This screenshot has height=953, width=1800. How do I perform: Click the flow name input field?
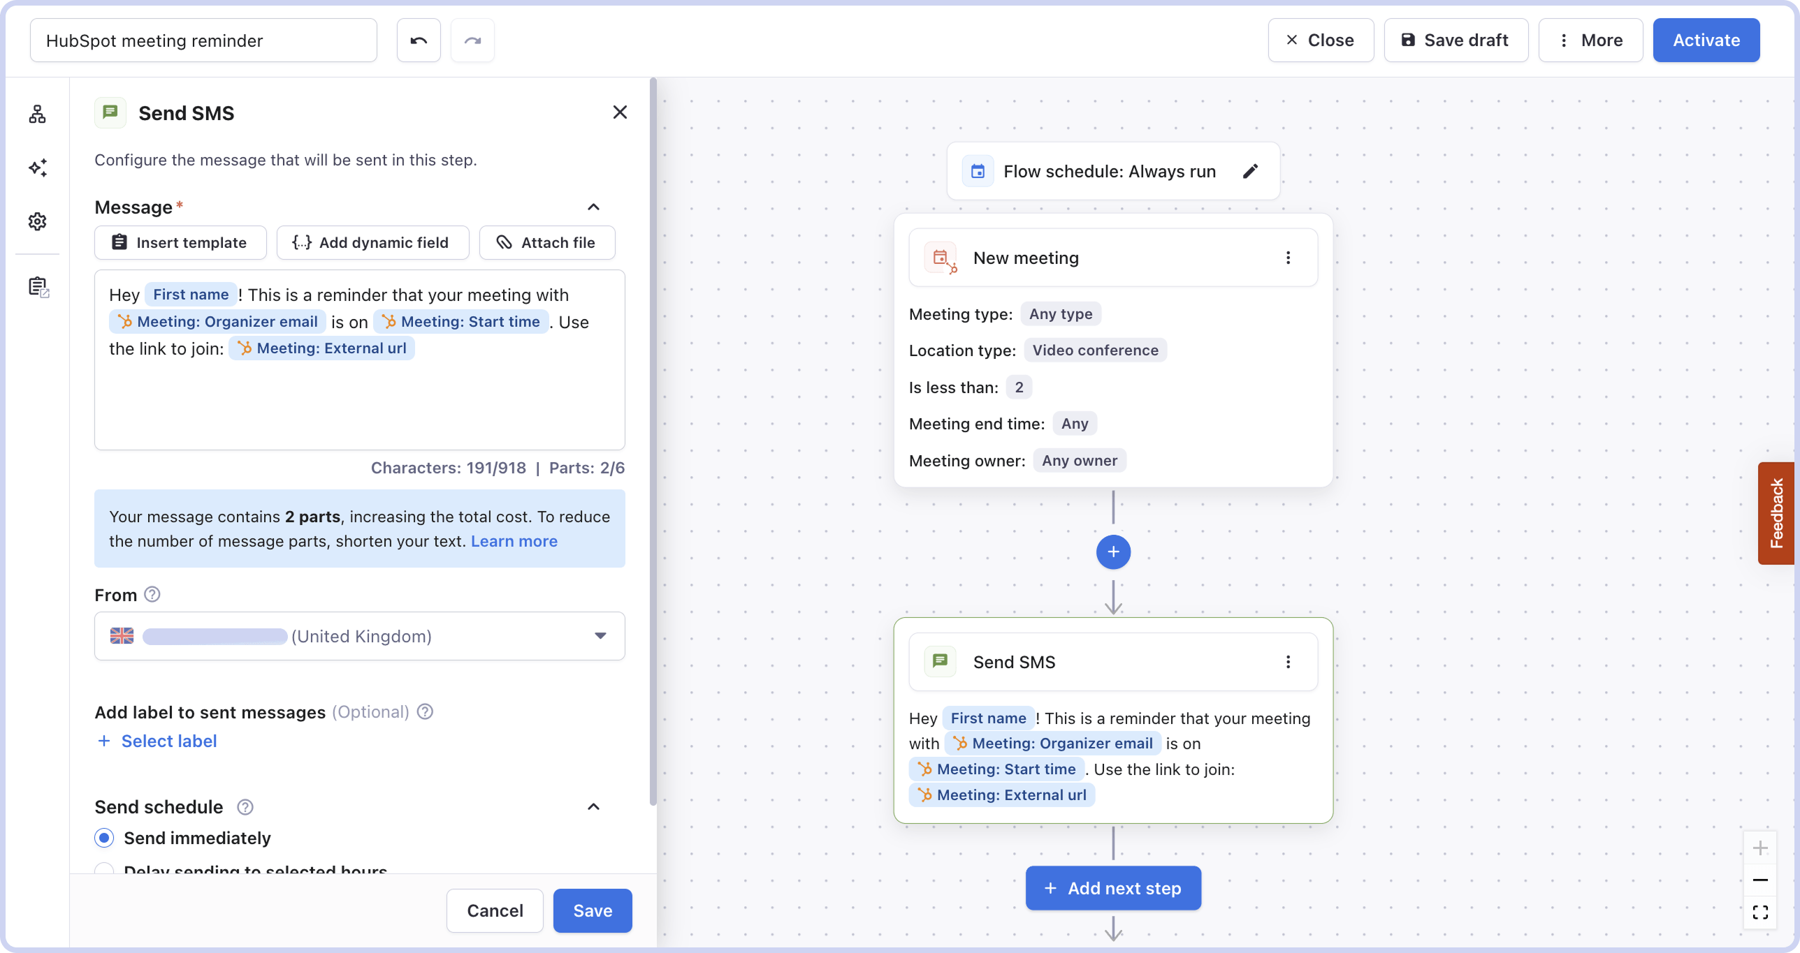click(x=203, y=40)
